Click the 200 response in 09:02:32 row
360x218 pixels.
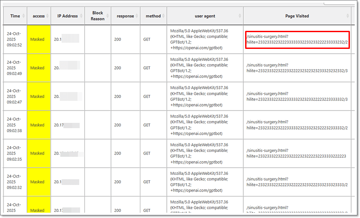(x=118, y=182)
